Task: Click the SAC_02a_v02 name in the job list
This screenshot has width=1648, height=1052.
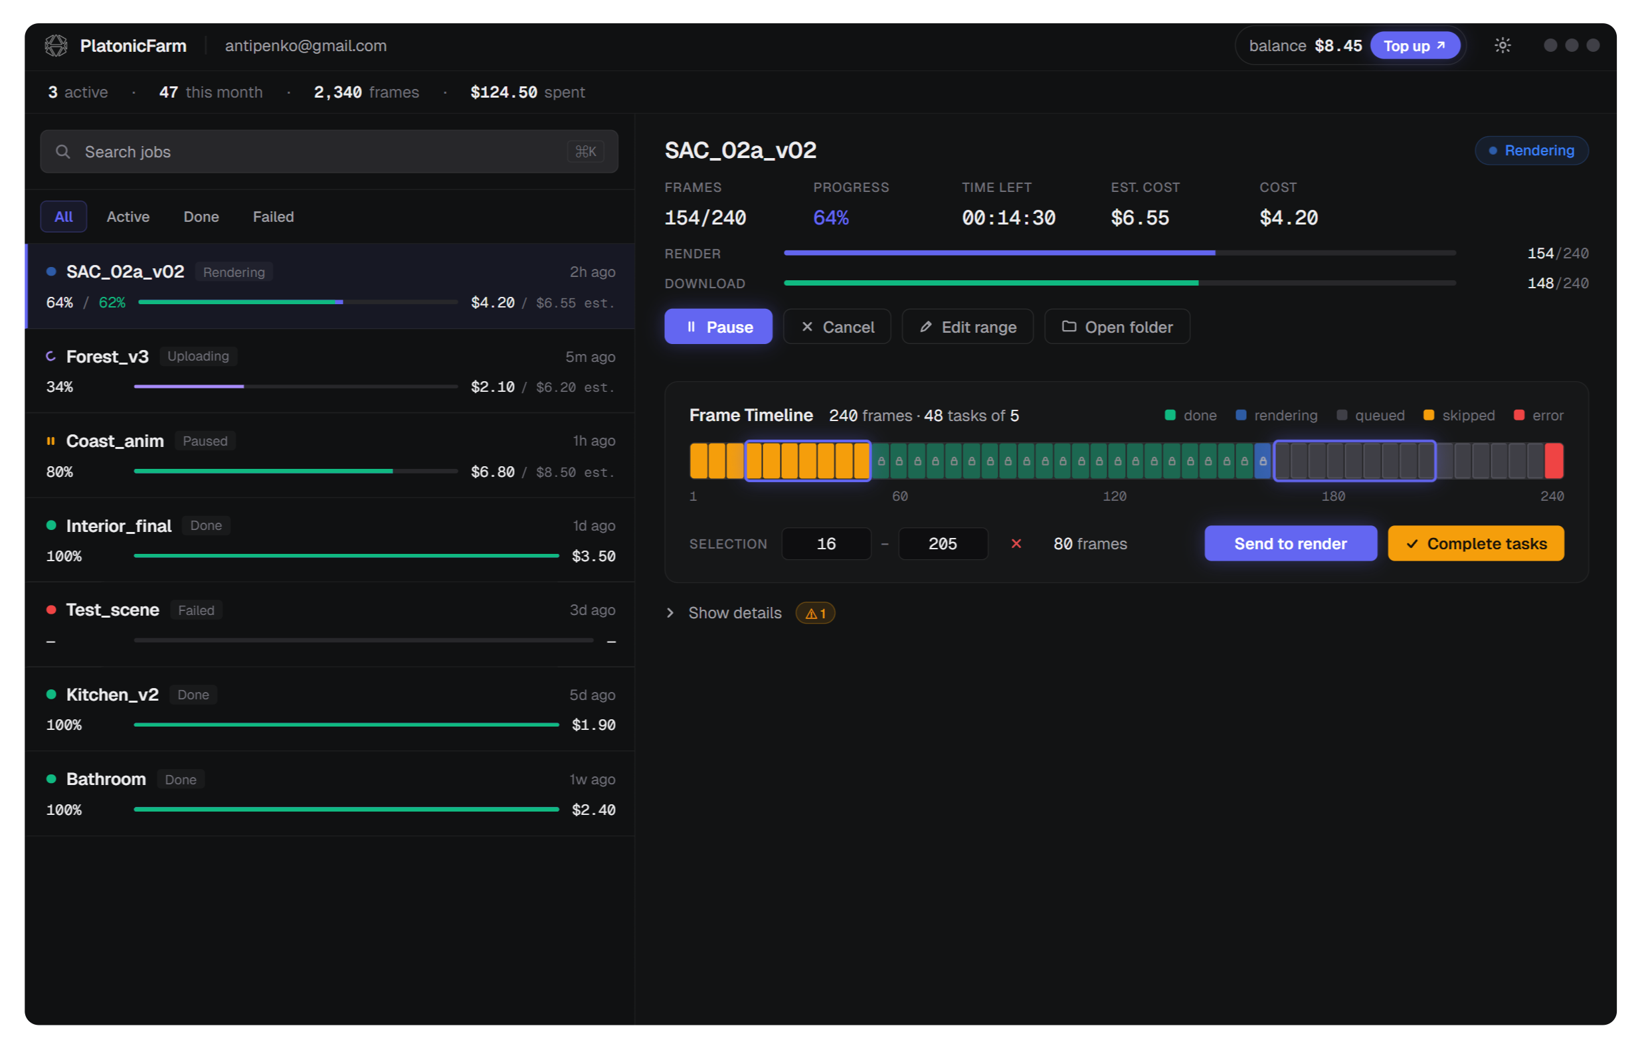Action: (126, 272)
